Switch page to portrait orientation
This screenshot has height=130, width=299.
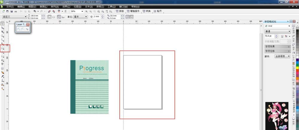coord(49,17)
